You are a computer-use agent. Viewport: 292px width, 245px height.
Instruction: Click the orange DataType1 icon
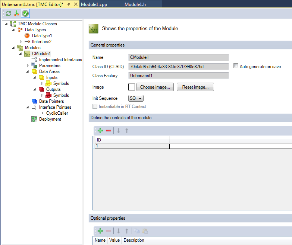tap(27, 36)
